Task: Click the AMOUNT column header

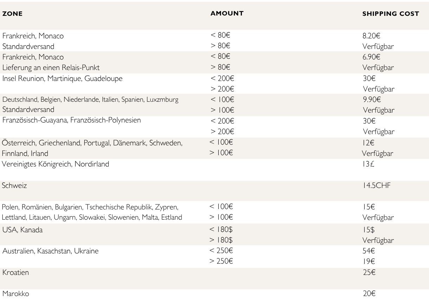Action: [227, 13]
